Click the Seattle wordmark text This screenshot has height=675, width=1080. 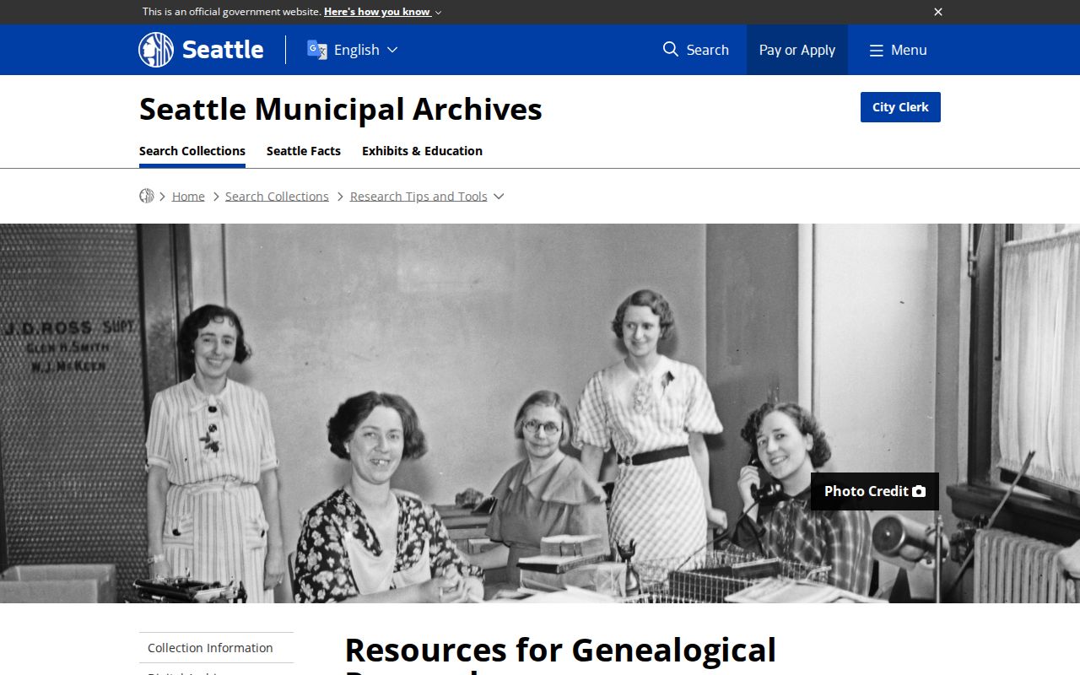coord(223,50)
